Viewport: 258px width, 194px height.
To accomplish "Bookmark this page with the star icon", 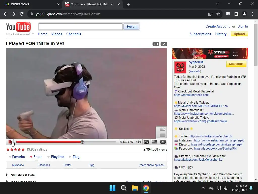I will click(218, 14).
